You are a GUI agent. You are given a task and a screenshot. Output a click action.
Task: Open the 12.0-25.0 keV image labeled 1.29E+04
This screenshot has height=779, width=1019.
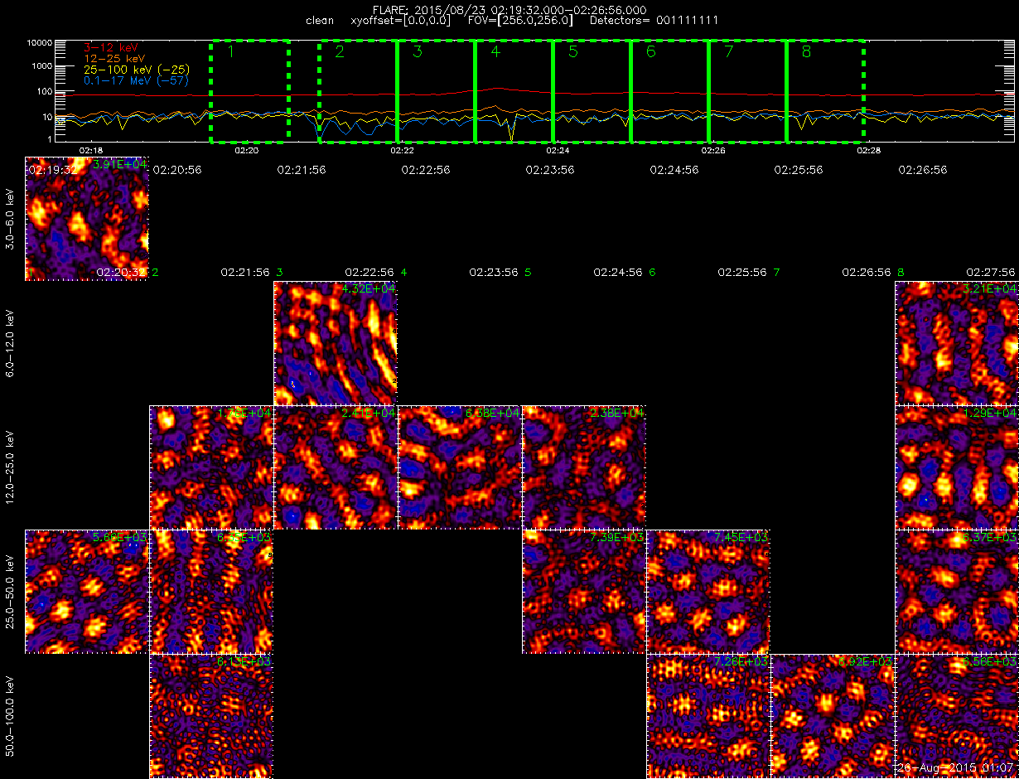tap(957, 467)
